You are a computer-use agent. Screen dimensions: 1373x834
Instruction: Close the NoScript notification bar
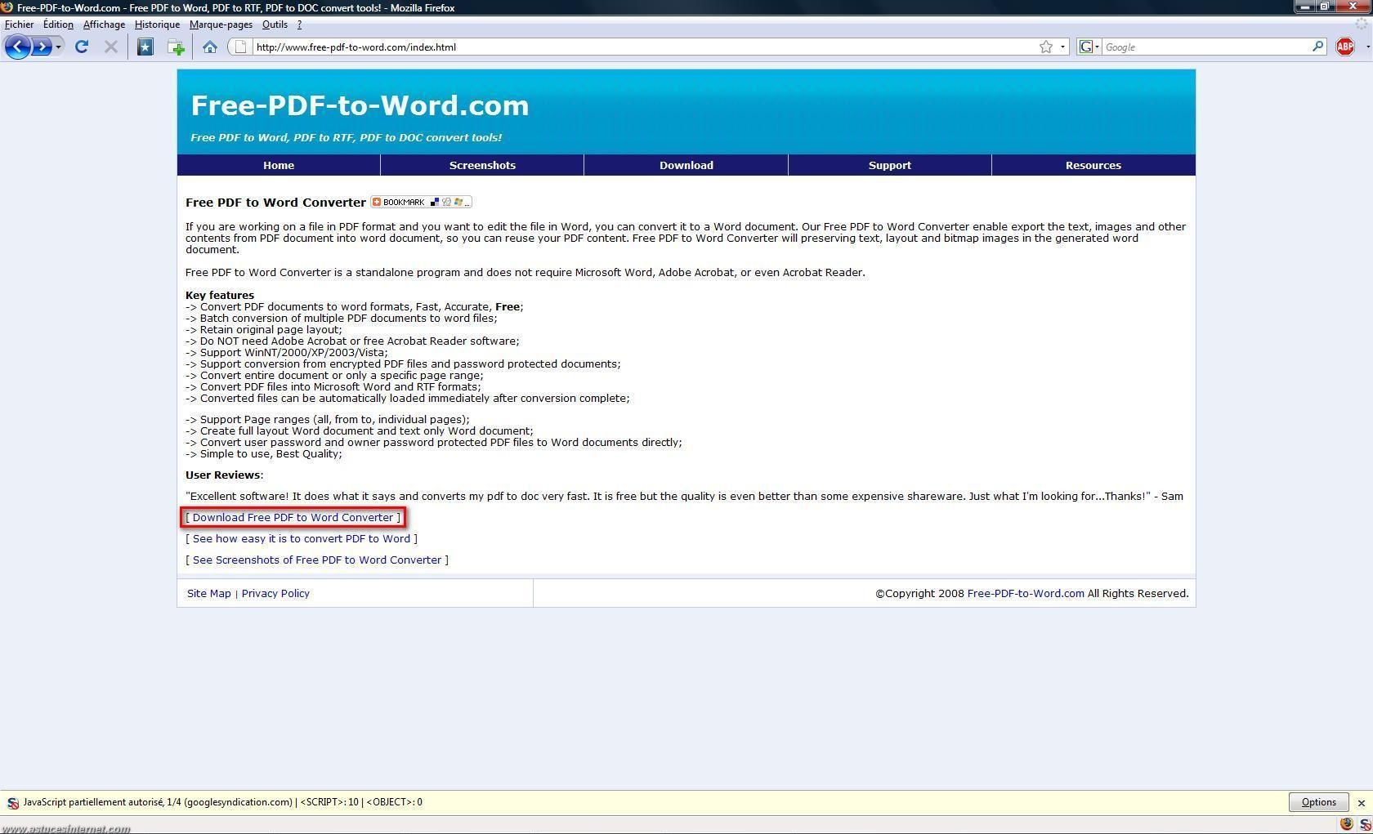[x=1362, y=803]
